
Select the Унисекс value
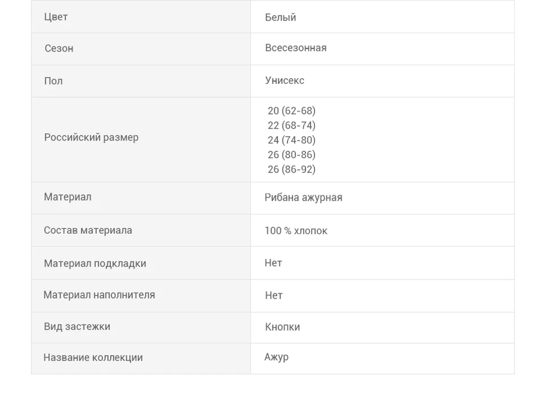[x=284, y=81]
